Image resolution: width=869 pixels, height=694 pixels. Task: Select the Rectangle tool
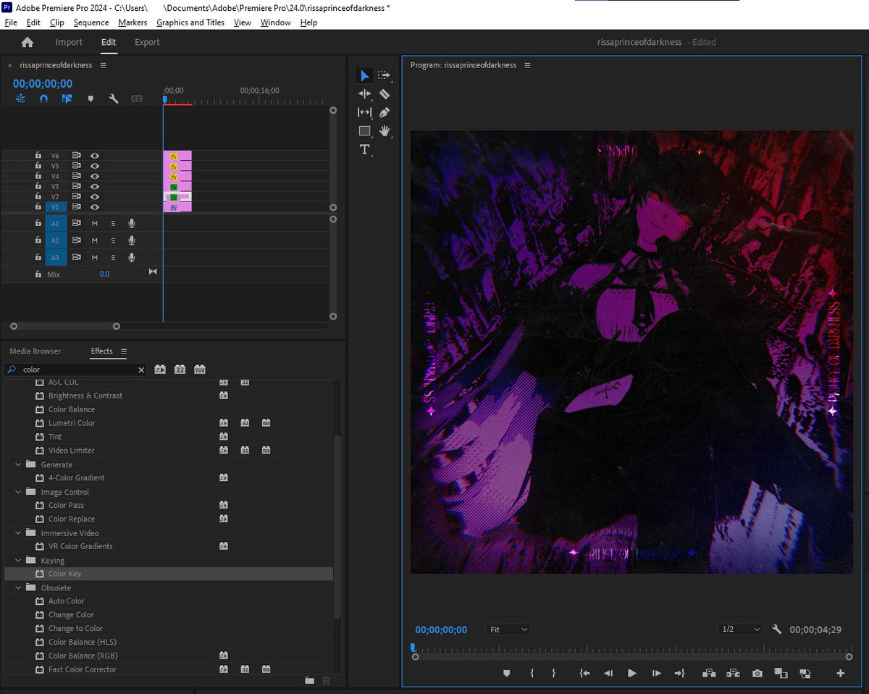pos(364,131)
